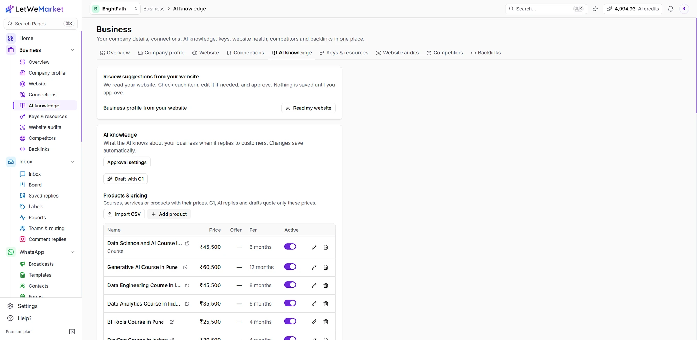Click the Add product button

(169, 214)
